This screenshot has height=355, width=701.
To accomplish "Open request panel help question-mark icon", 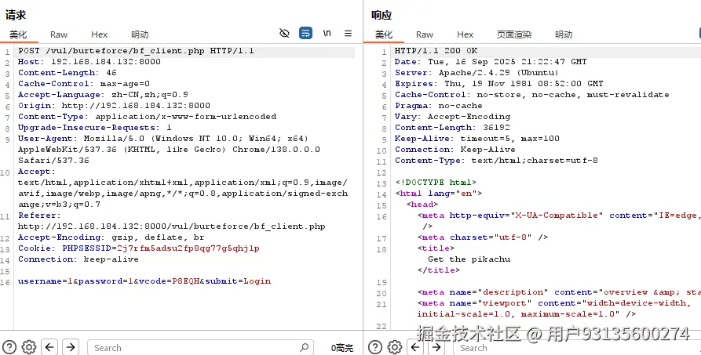I will click(9, 347).
